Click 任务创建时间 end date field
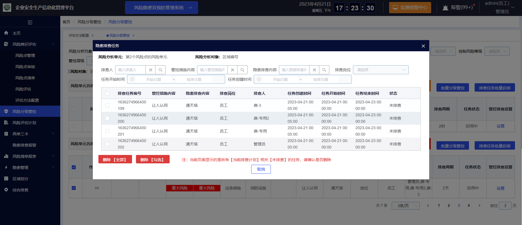 321,80
